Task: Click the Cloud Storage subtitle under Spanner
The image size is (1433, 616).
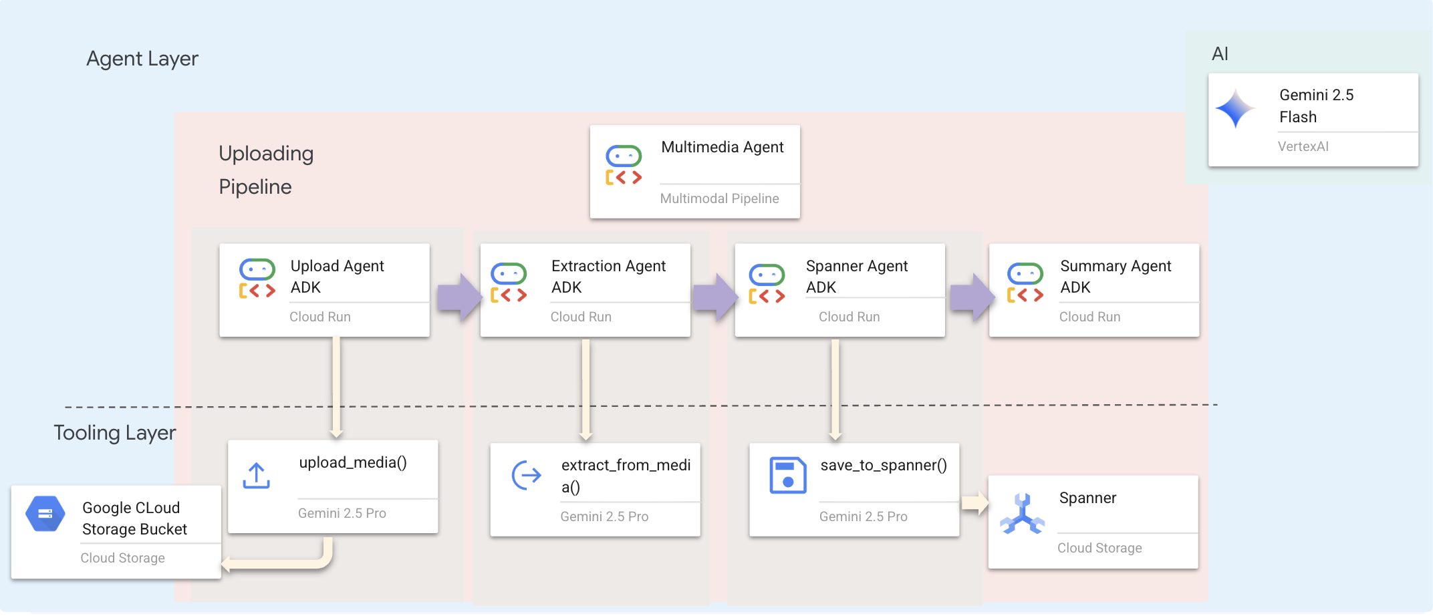Action: pos(1099,548)
